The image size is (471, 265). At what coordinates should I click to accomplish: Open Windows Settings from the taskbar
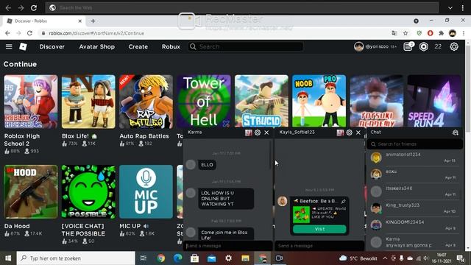(229, 258)
